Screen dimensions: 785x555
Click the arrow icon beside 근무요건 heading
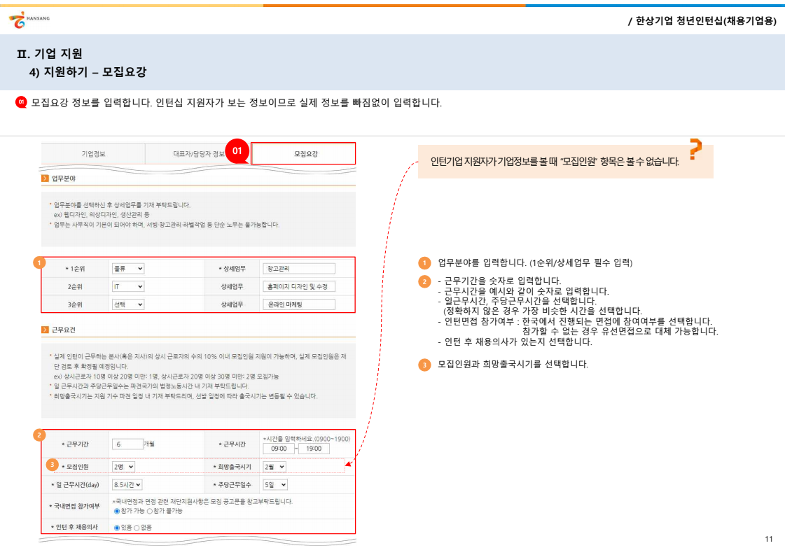pyautogui.click(x=44, y=329)
